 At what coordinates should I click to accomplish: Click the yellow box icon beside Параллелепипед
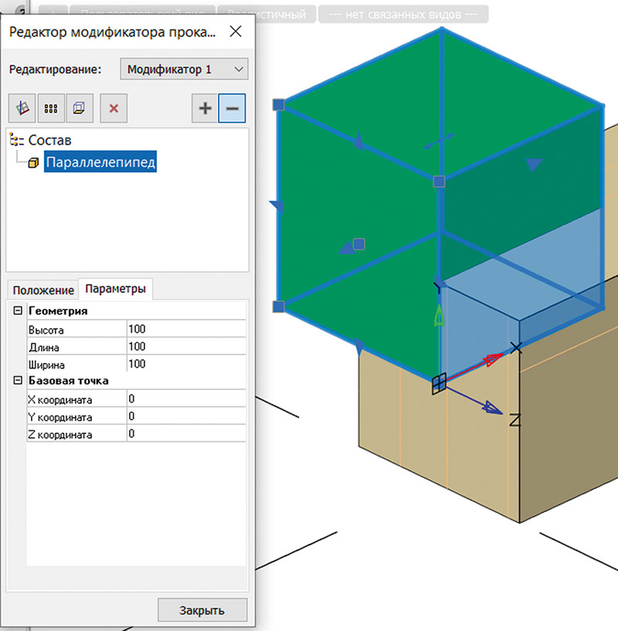click(33, 163)
